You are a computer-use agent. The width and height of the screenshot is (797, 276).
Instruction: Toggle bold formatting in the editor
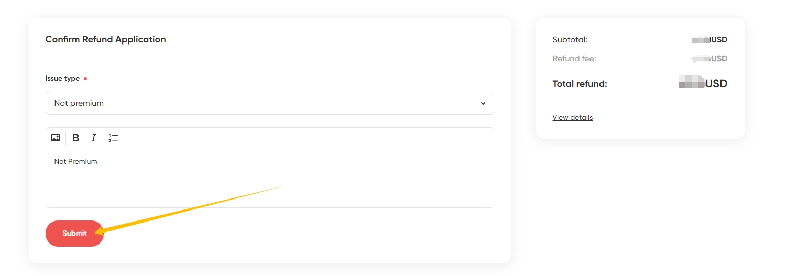point(75,138)
